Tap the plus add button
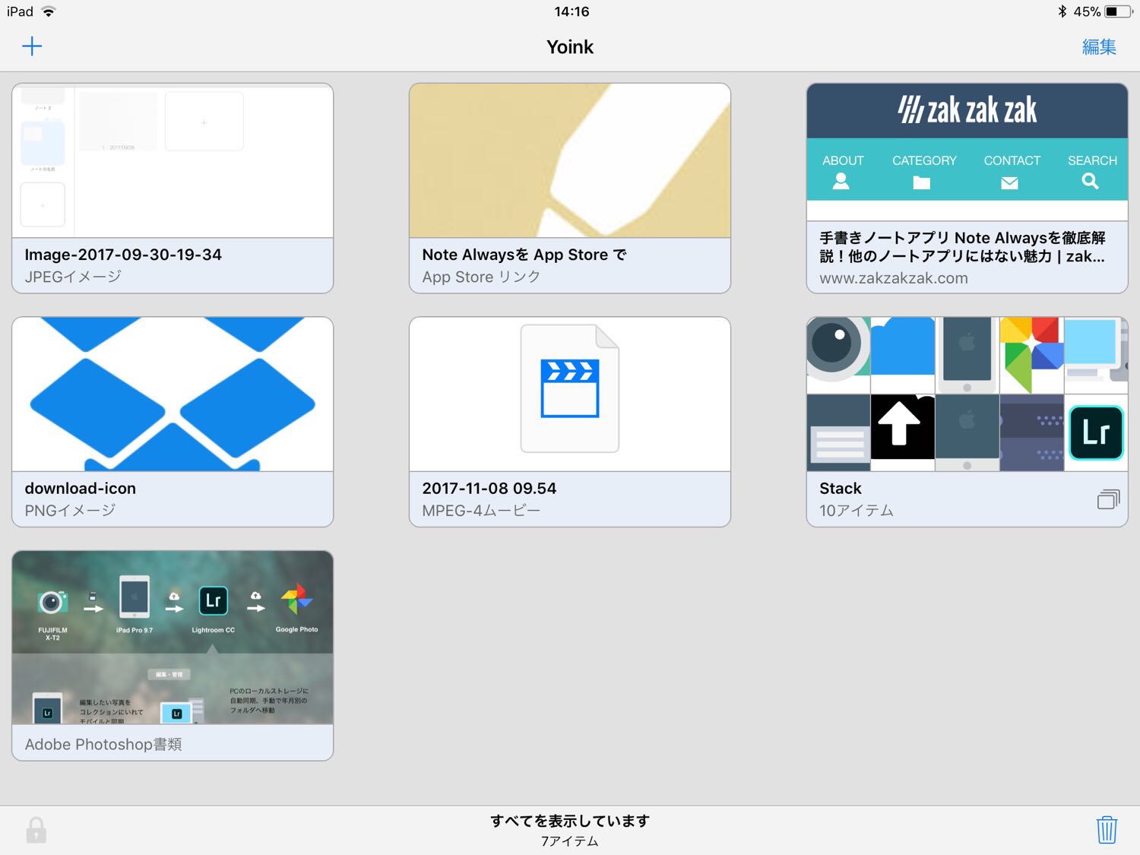 click(x=32, y=46)
